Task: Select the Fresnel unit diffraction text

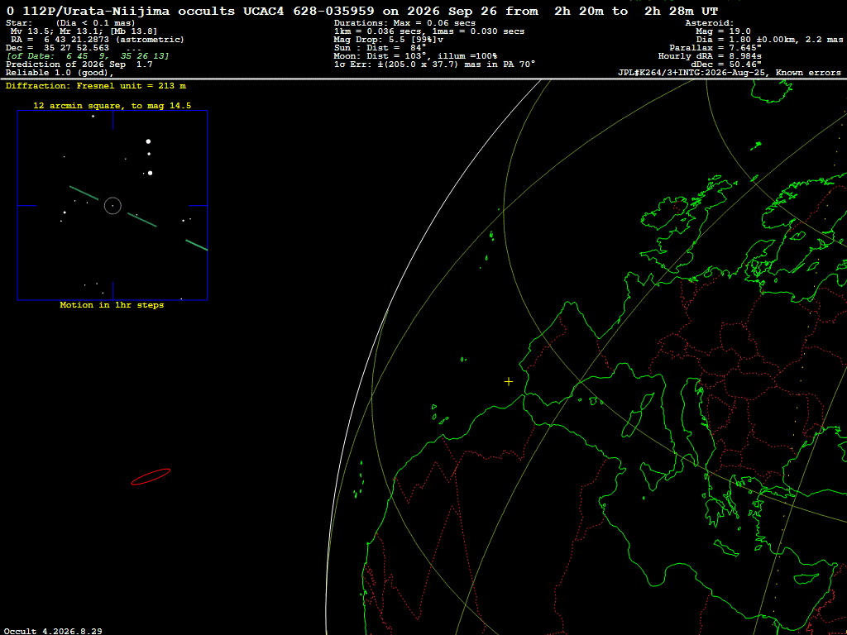Action: [x=96, y=86]
